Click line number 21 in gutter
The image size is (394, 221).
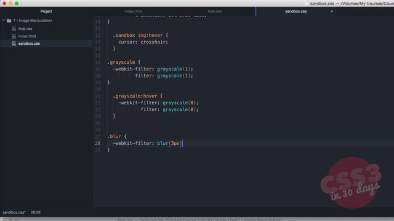point(98,96)
